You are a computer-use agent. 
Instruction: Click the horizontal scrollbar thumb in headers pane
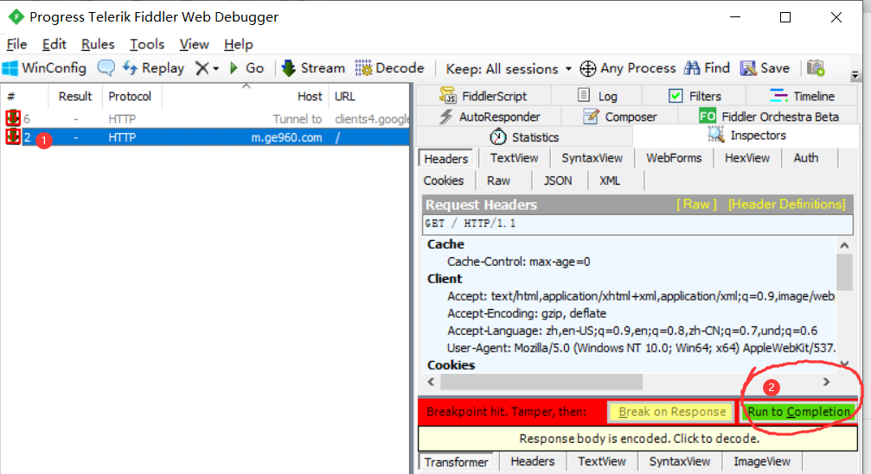coord(541,382)
